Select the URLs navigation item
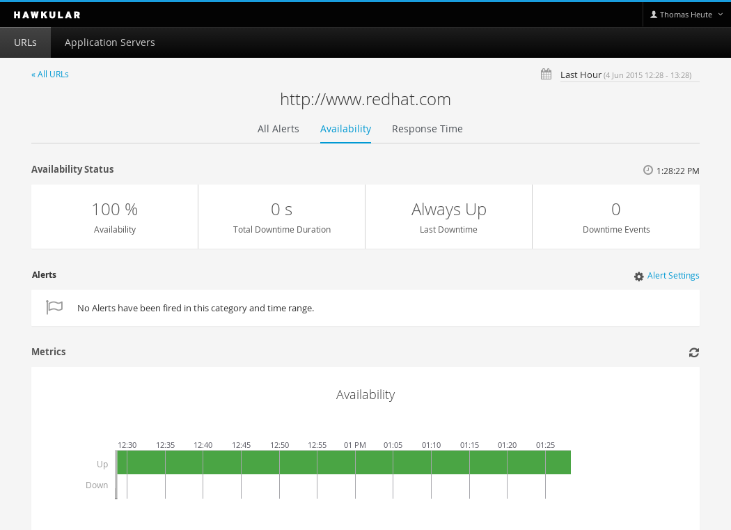The image size is (731, 530). point(25,42)
